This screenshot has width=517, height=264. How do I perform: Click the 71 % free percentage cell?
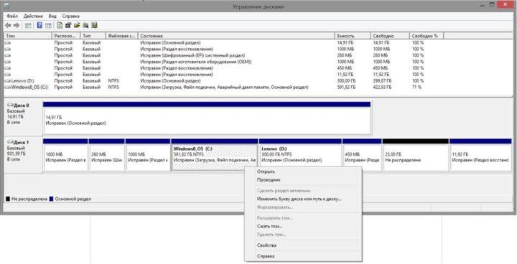[x=416, y=88]
